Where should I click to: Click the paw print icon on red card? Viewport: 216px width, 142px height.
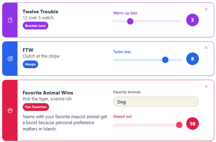tap(10, 111)
